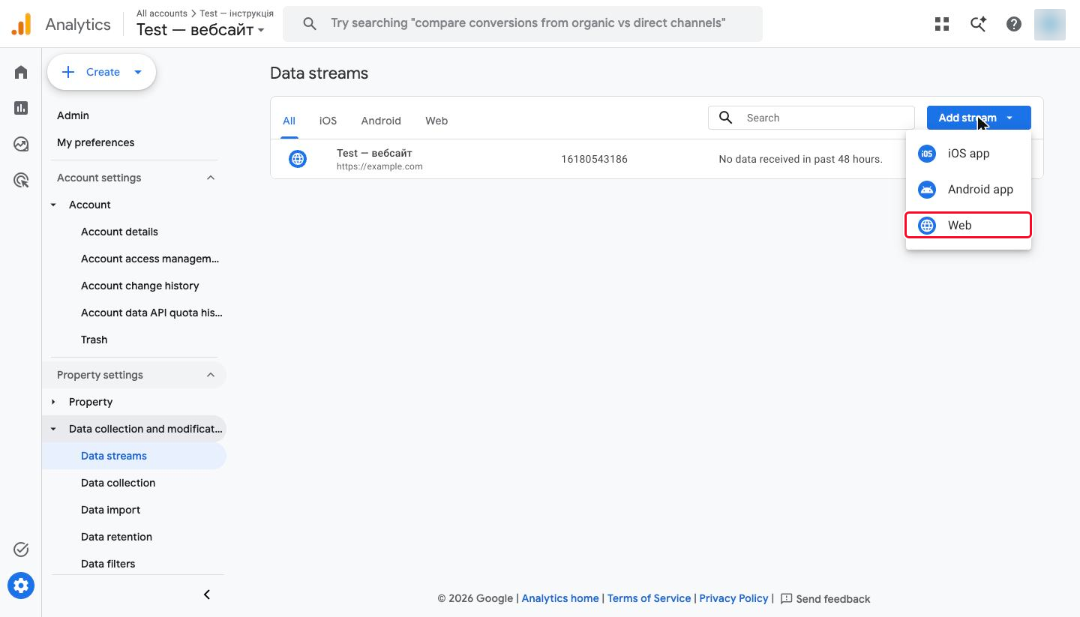
Task: Click the Test — вебсайт stream name
Action: click(374, 153)
